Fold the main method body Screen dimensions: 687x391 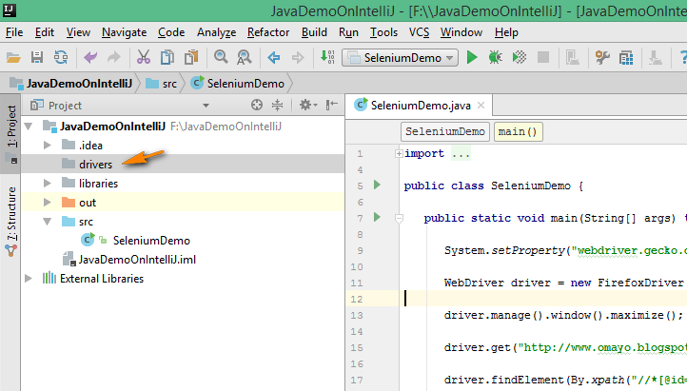(x=399, y=218)
